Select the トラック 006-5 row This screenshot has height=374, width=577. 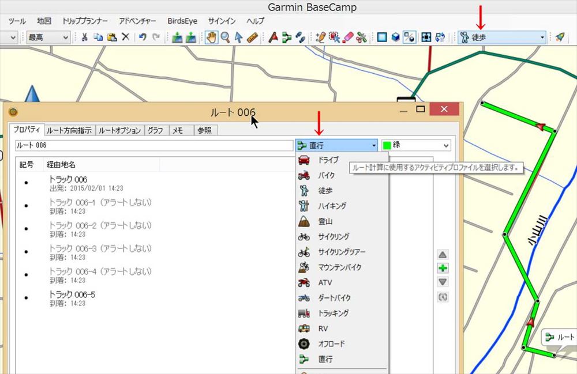click(x=156, y=298)
